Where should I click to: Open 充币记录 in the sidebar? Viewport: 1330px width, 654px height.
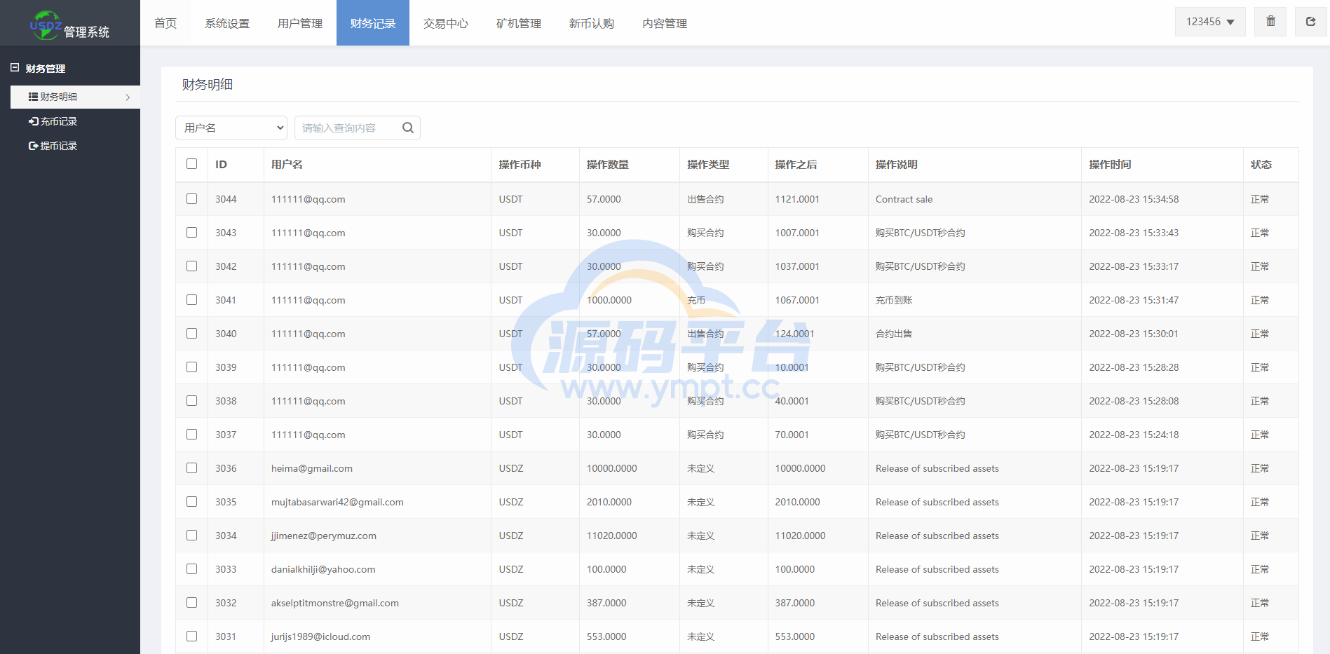(75, 121)
